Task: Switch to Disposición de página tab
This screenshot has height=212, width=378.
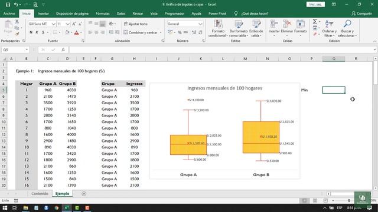Action: pyautogui.click(x=72, y=14)
